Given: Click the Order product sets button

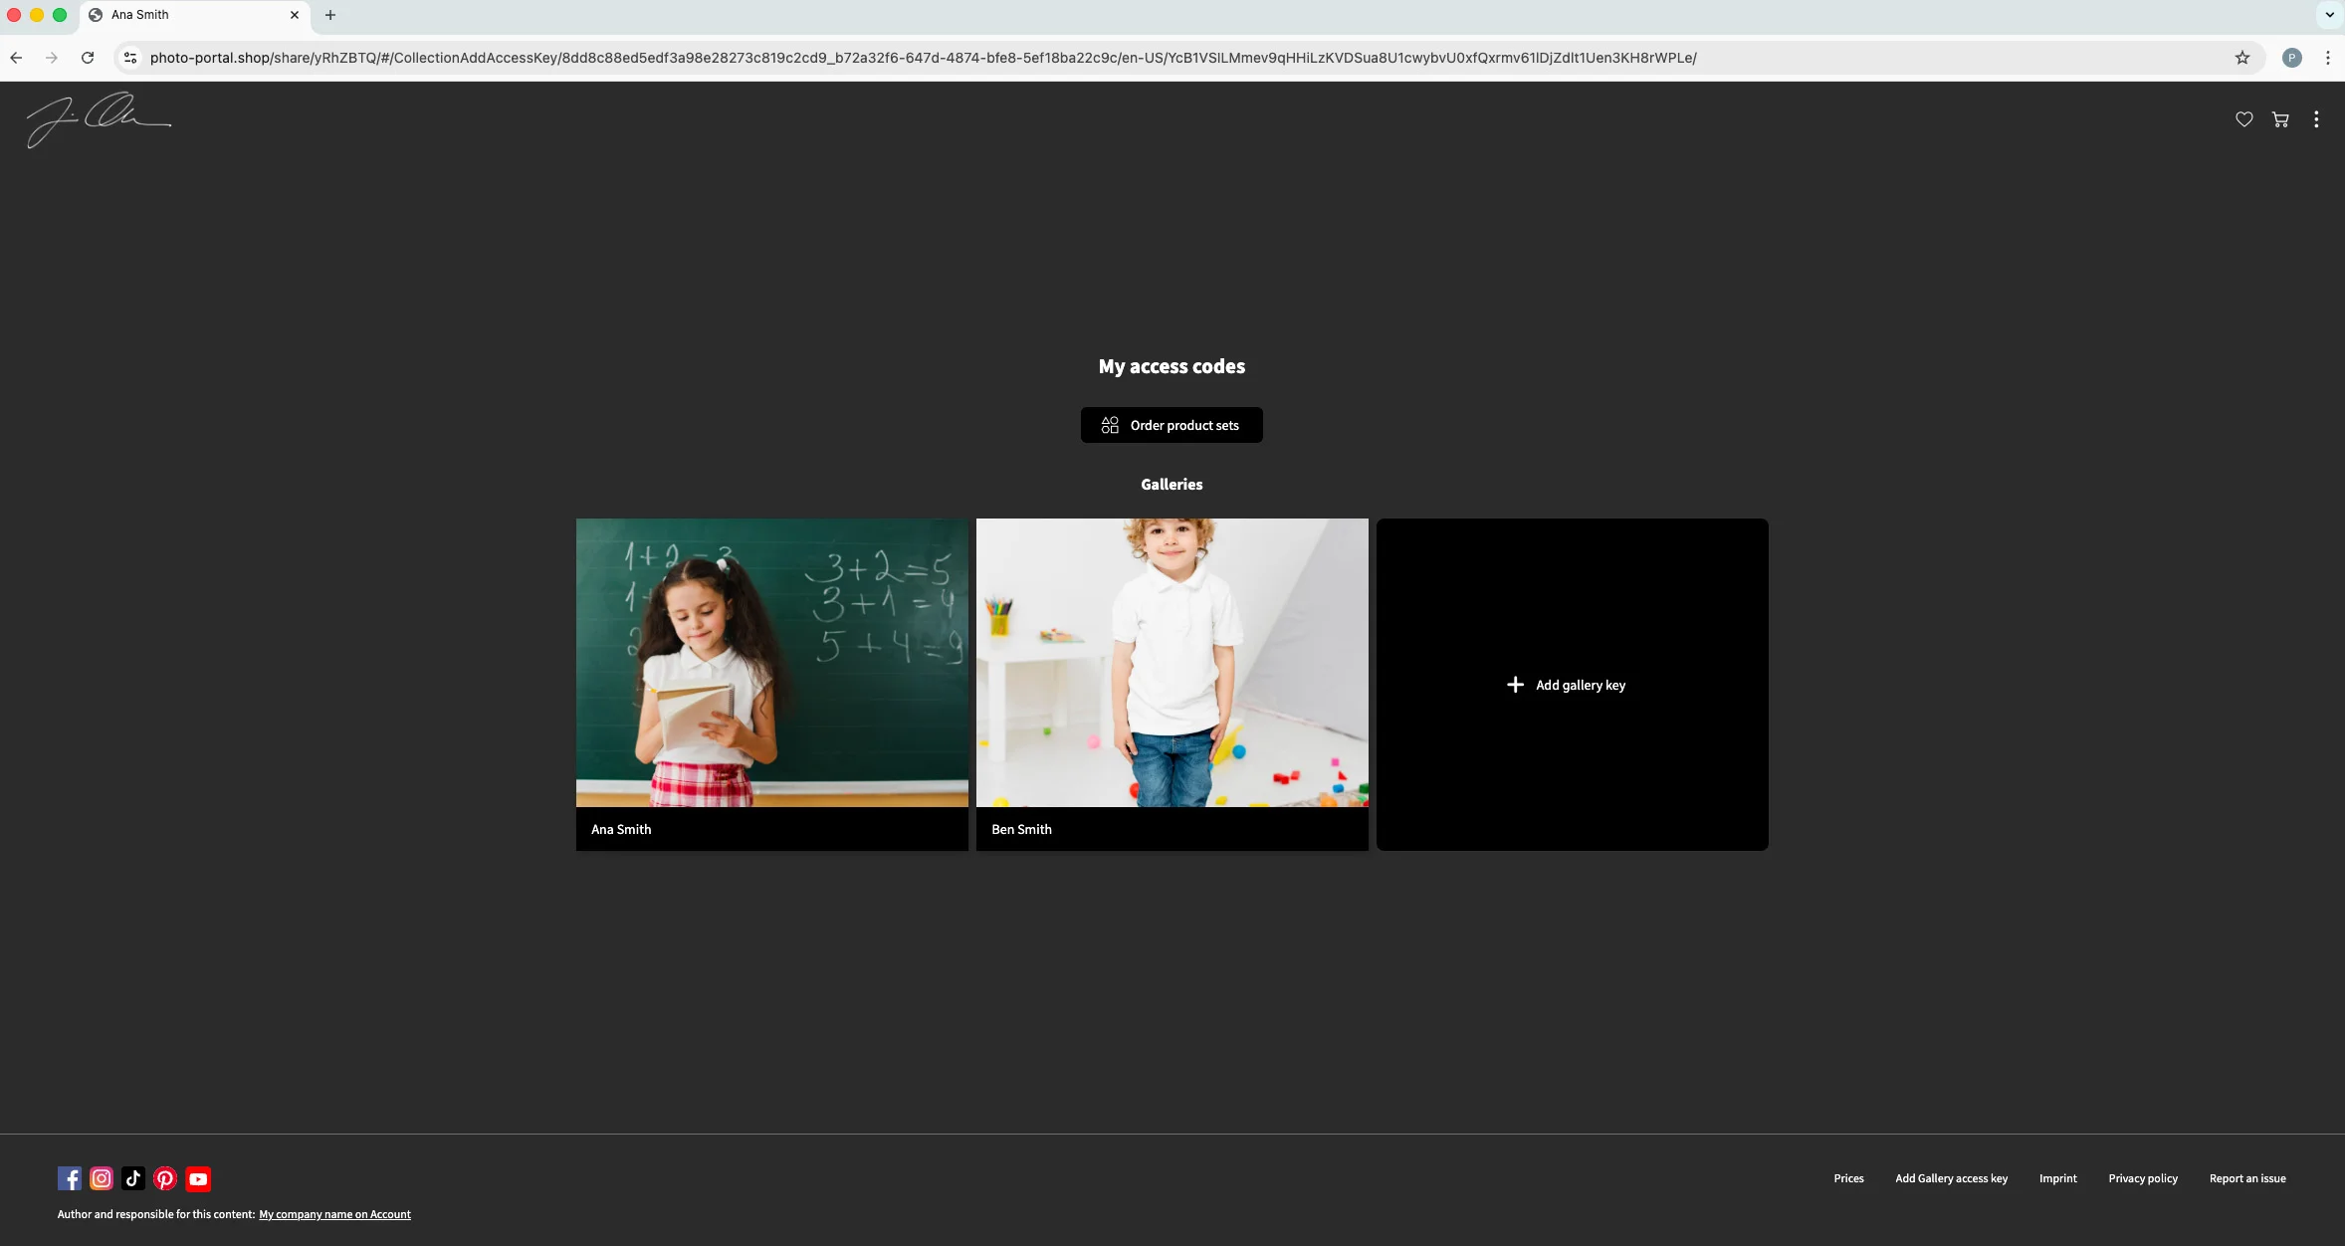Looking at the screenshot, I should pos(1172,425).
